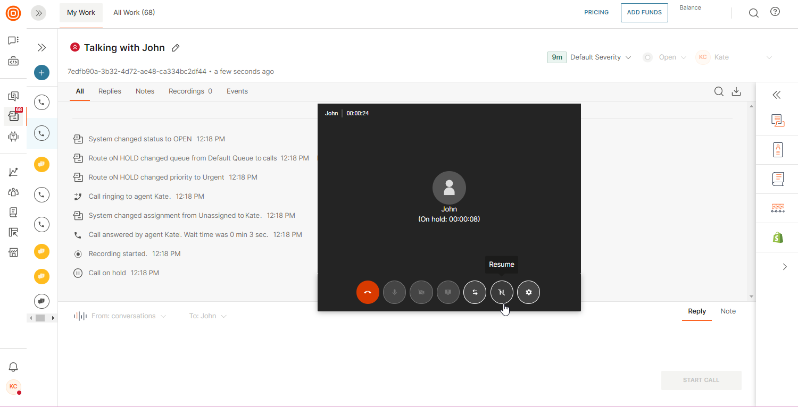Expand the Open status dropdown
Viewport: 798px width, 407px height.
click(x=672, y=57)
